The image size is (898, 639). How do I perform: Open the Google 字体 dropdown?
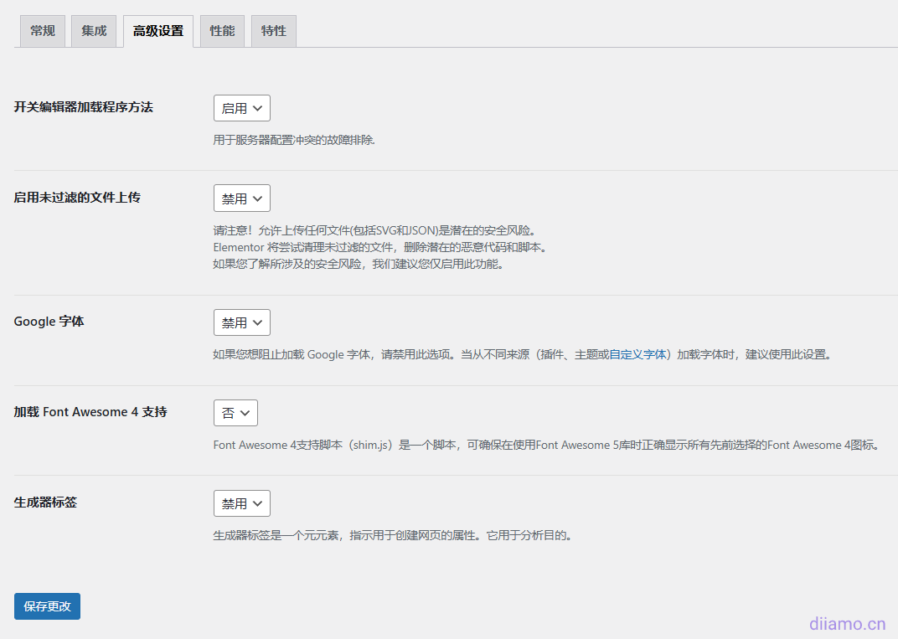click(x=241, y=322)
